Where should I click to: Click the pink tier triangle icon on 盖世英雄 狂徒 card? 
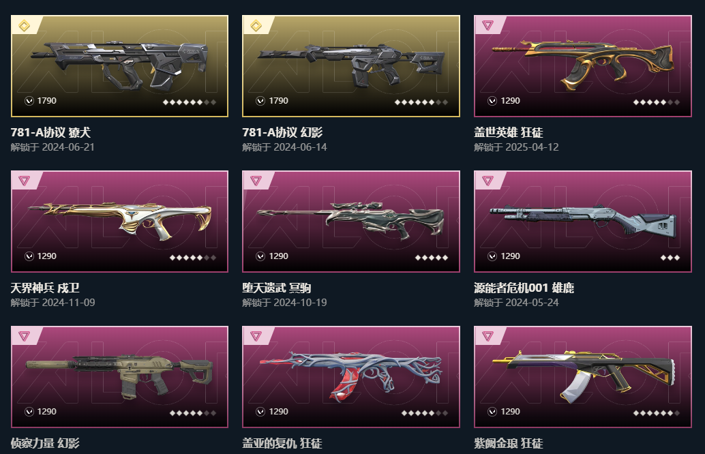[x=487, y=25]
